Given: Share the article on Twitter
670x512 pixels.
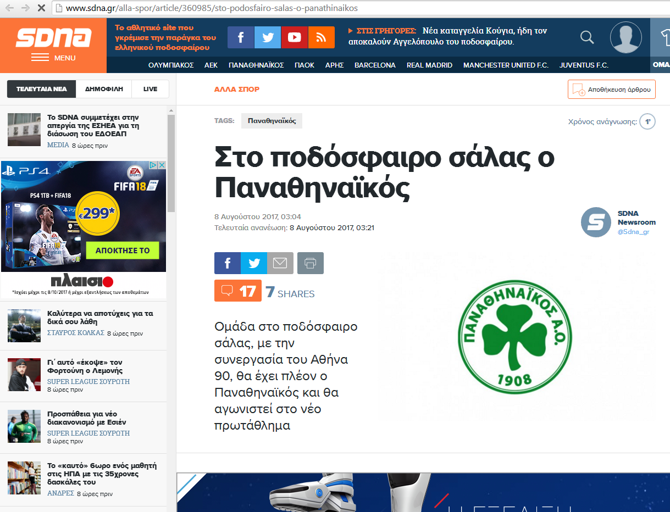Looking at the screenshot, I should pyautogui.click(x=254, y=263).
